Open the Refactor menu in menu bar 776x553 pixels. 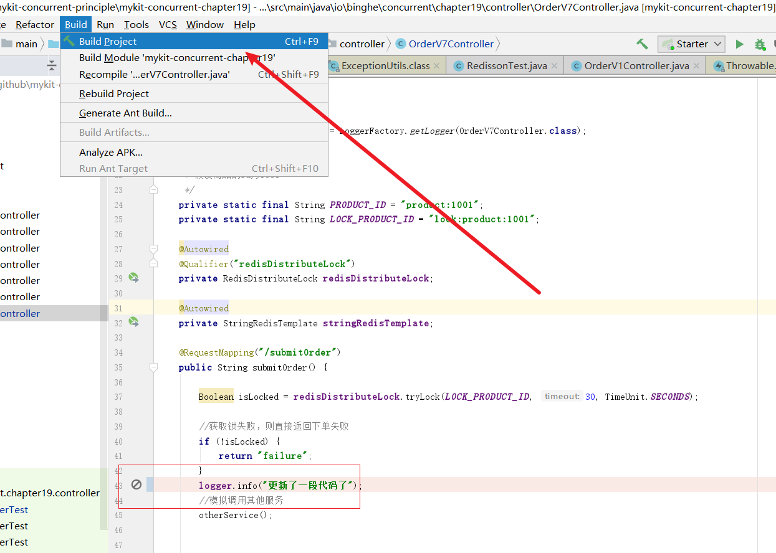(x=35, y=25)
